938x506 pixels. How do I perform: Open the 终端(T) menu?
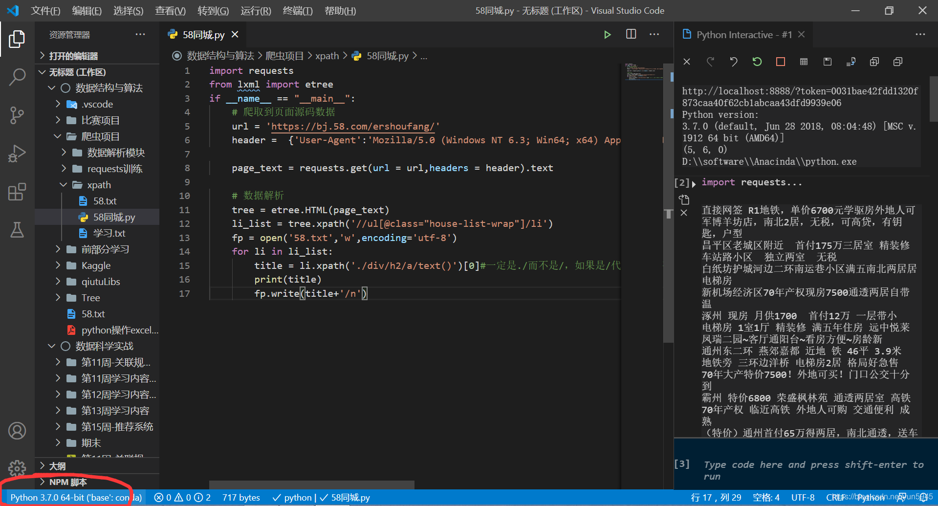point(298,11)
